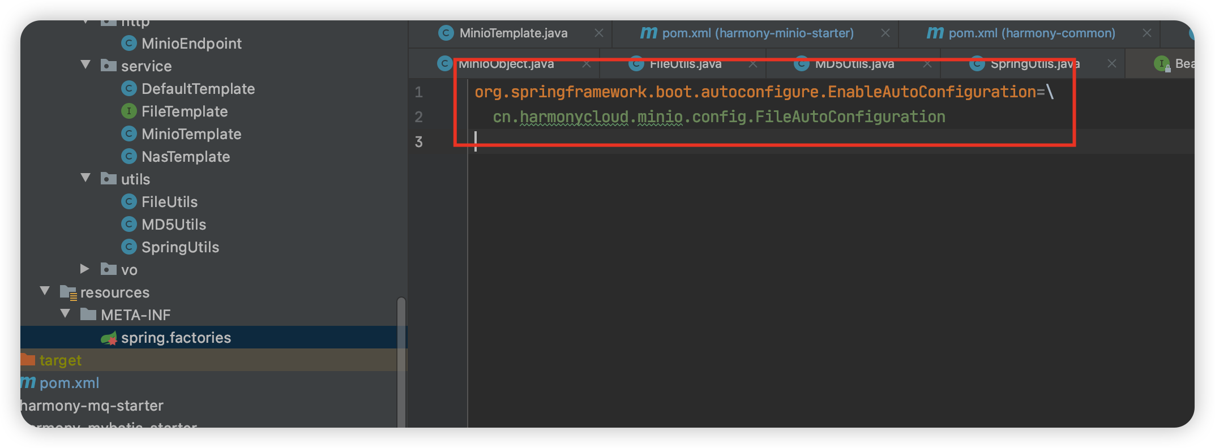Click the NasTemplate class icon
The image size is (1215, 448).
click(129, 156)
